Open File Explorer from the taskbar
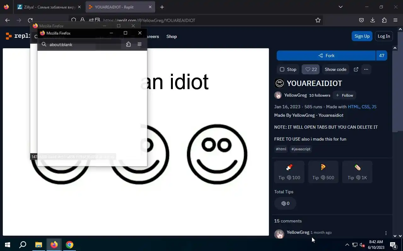The image size is (403, 251). pyautogui.click(x=38, y=245)
